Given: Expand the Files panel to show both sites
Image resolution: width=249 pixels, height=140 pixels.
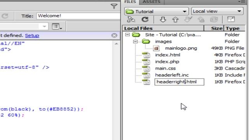Looking at the screenshot, I should coord(231,19).
